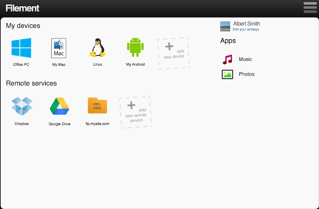Click the Linux label text
The height and width of the screenshot is (209, 319).
coord(97,64)
